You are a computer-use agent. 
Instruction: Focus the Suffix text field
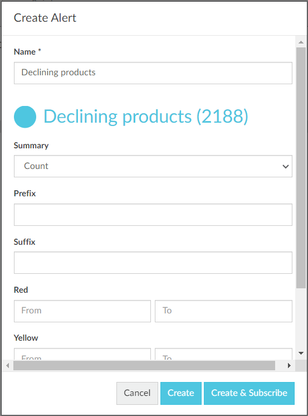(153, 263)
